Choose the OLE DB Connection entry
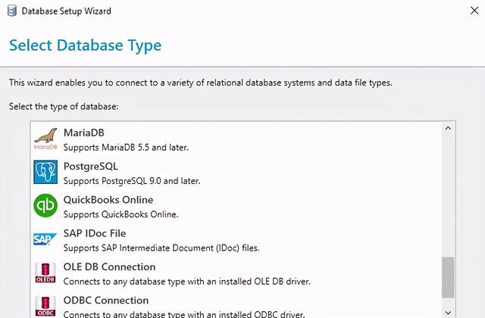The image size is (485, 318). [x=236, y=273]
